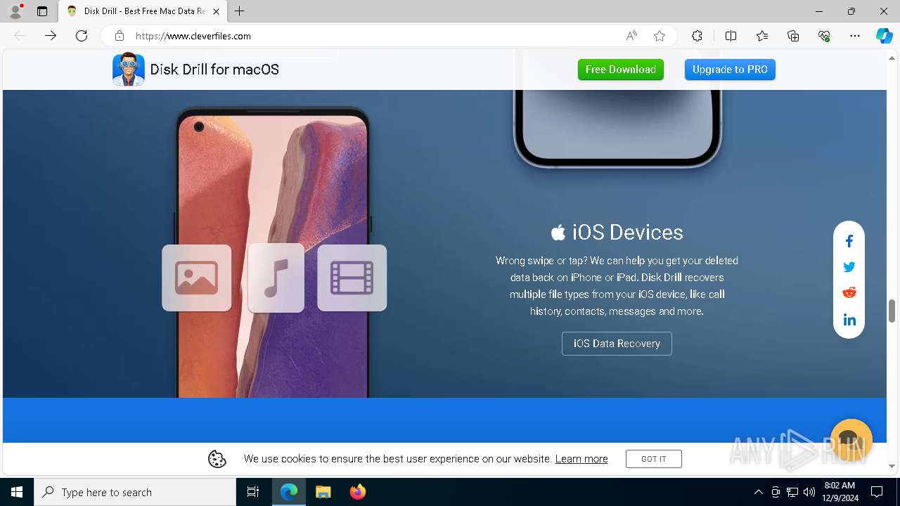
Task: Open the Copilot sidebar icon
Action: pos(884,36)
